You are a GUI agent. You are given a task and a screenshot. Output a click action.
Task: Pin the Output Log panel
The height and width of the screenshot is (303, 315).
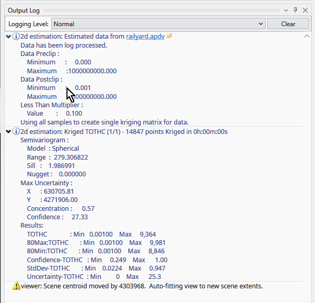[295, 10]
